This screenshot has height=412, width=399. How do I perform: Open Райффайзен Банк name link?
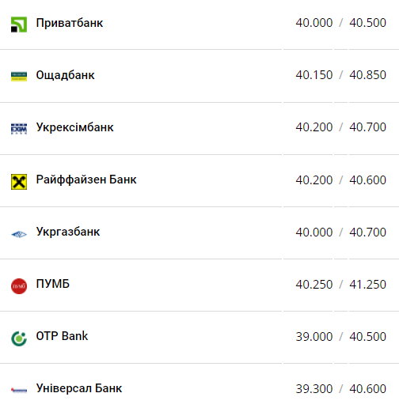click(86, 180)
